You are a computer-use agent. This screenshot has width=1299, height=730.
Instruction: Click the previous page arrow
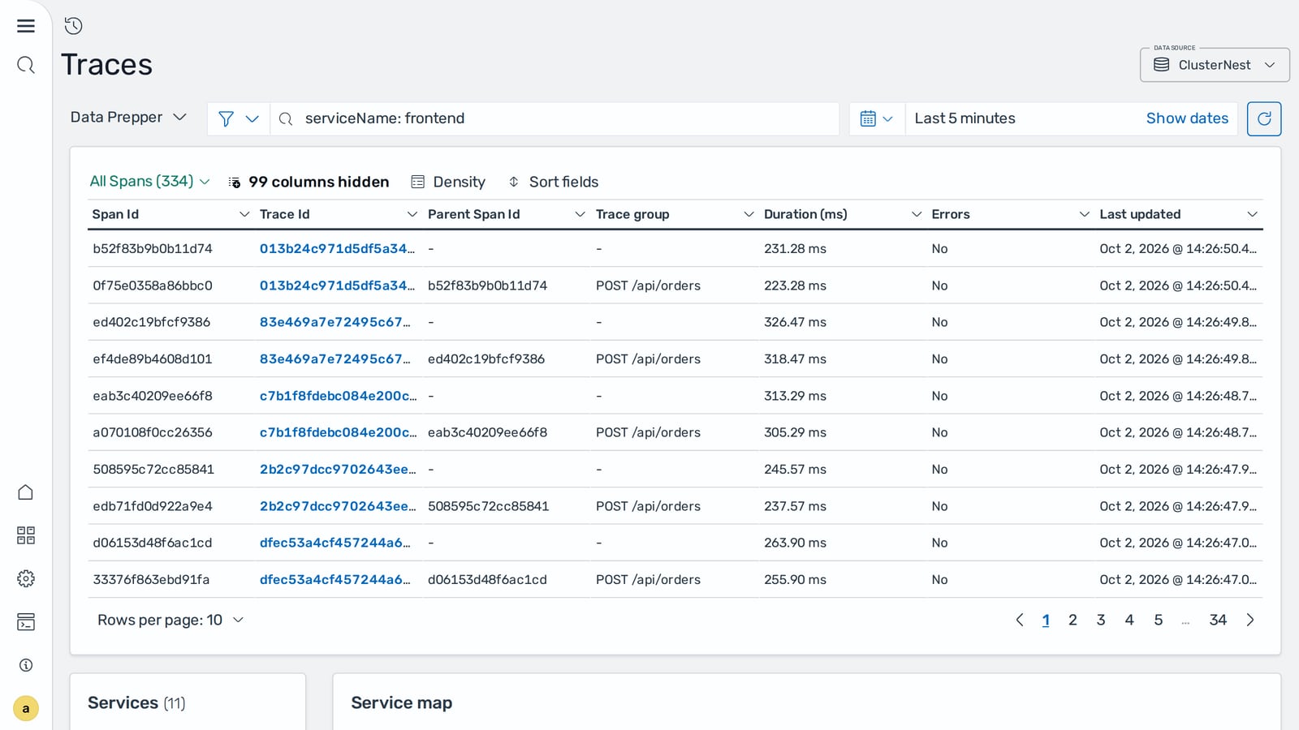point(1020,620)
